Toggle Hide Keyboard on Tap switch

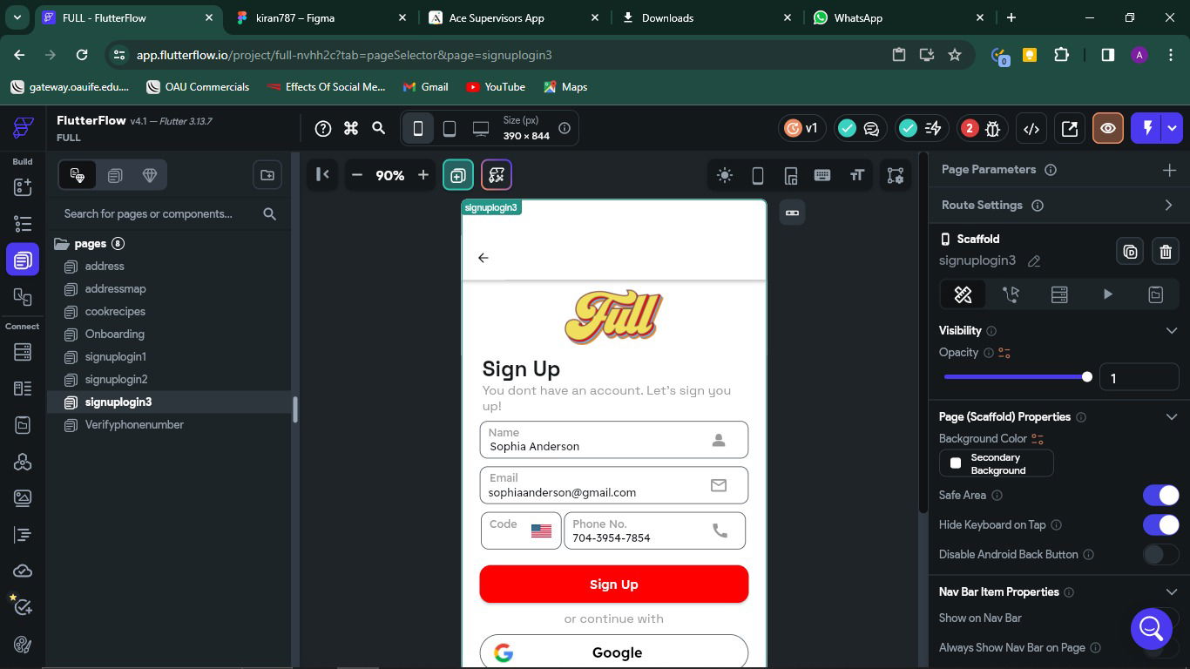(1160, 524)
